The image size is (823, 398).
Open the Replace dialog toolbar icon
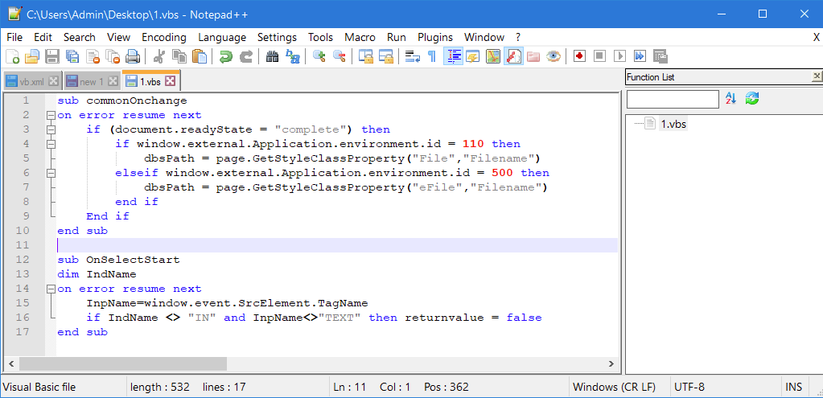pyautogui.click(x=293, y=56)
